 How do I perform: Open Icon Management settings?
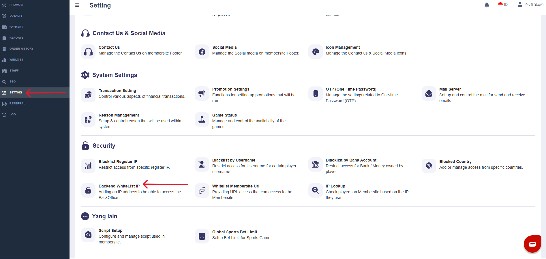click(343, 47)
